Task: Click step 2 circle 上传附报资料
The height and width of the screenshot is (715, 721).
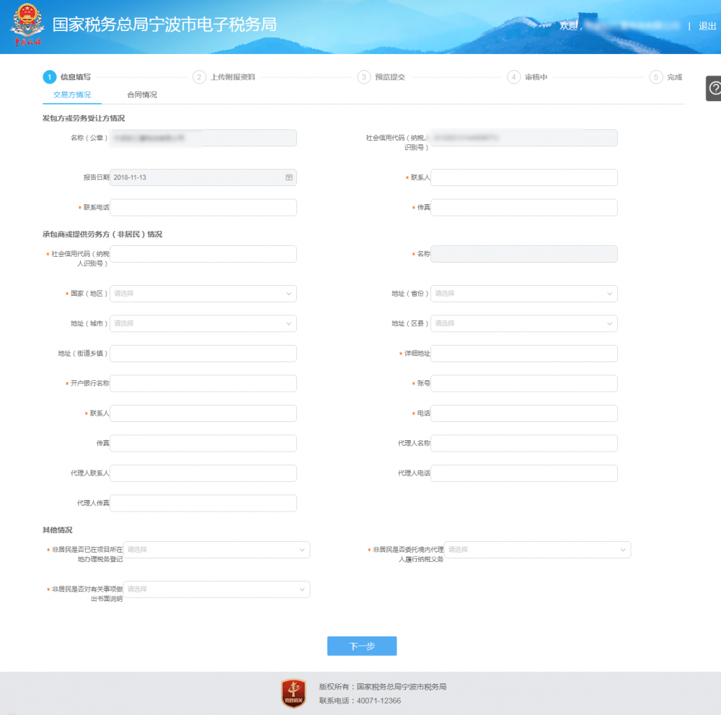Action: pos(199,76)
